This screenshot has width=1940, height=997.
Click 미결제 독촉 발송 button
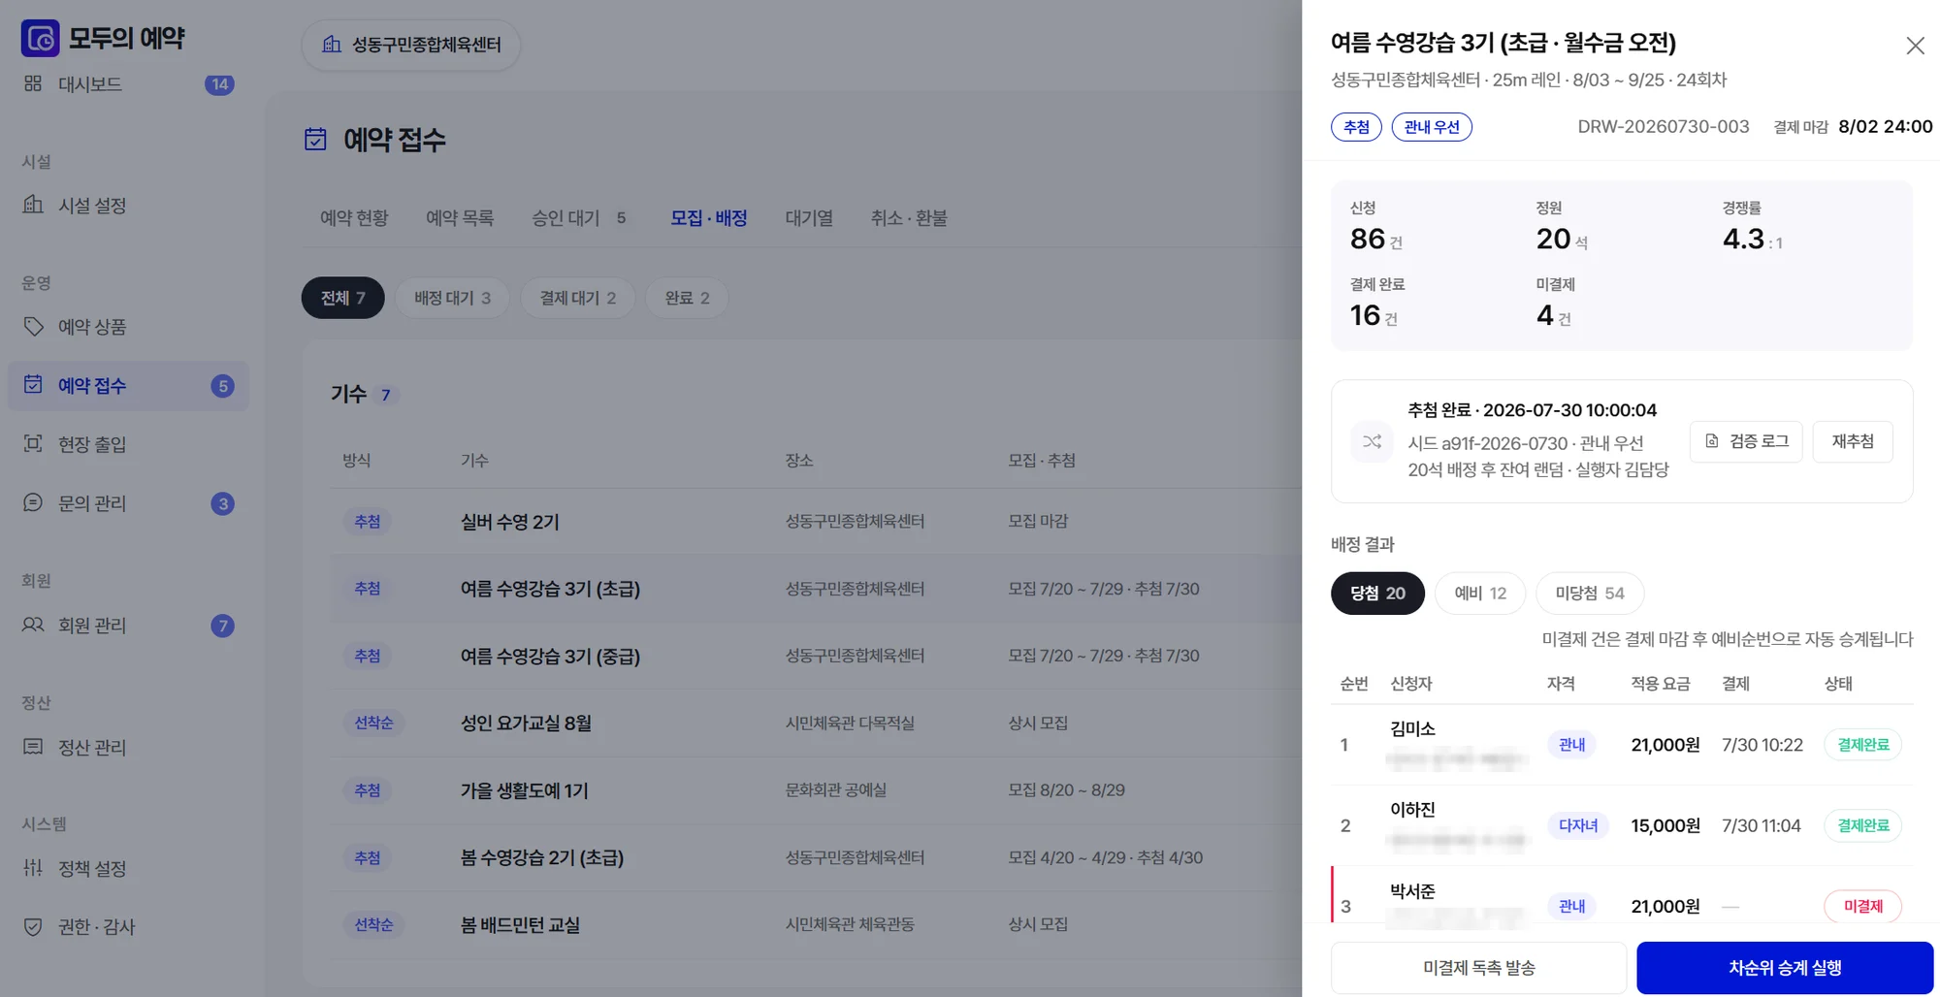click(x=1478, y=968)
